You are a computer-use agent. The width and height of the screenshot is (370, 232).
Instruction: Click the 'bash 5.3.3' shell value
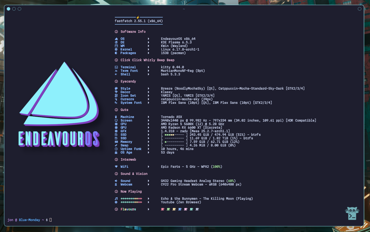pos(171,74)
